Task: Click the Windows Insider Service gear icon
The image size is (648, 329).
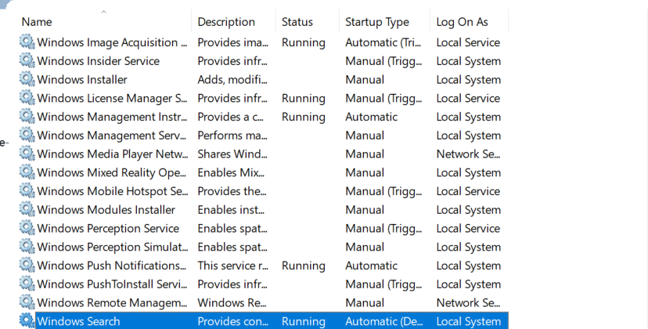Action: coord(27,61)
